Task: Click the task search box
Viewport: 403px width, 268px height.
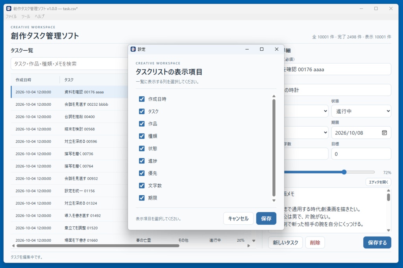Action: pos(69,64)
